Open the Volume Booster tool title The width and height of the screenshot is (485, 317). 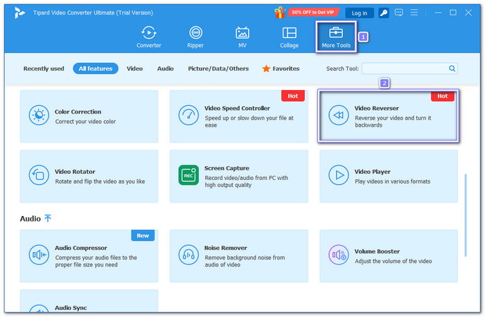coord(377,251)
